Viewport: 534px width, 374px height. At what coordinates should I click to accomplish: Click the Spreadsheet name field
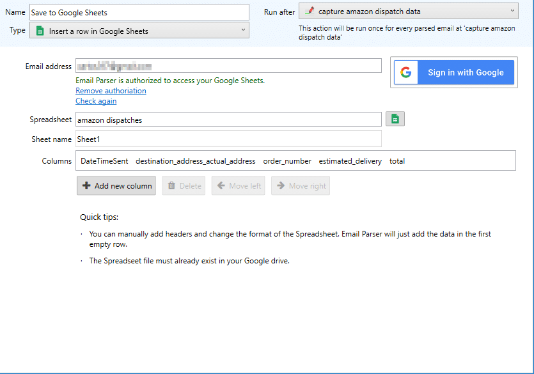(228, 120)
